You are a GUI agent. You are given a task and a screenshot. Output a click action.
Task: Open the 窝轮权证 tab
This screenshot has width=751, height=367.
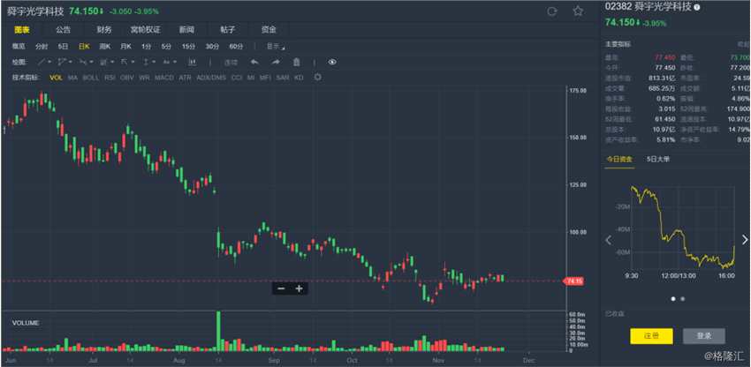click(x=146, y=30)
